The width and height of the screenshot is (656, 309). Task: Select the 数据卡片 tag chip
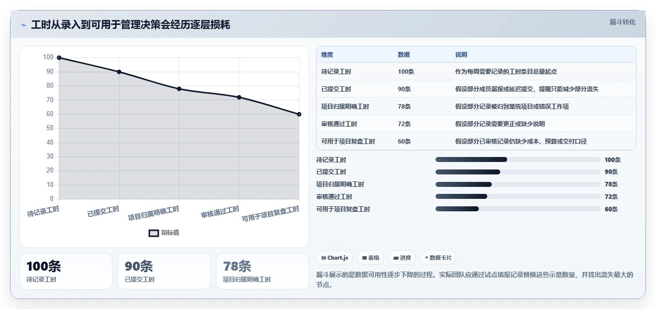tap(438, 258)
